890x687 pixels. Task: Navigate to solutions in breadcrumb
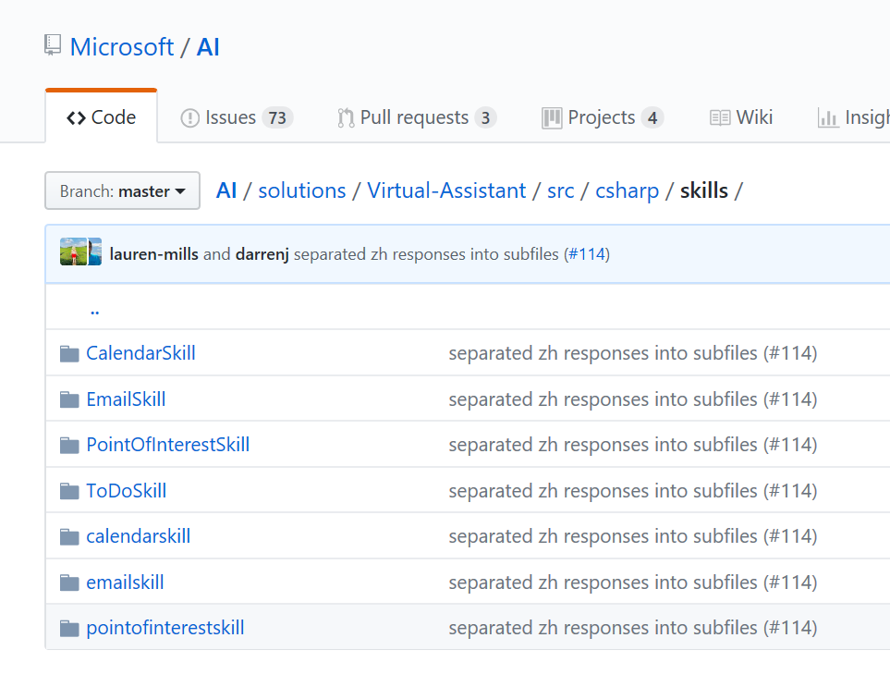(x=302, y=190)
